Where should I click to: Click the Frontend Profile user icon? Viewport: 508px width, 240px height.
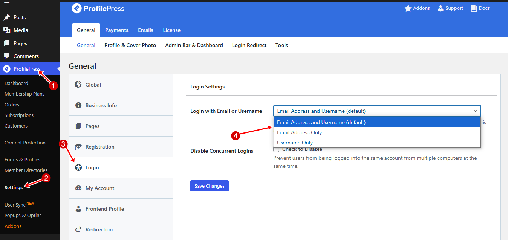[x=78, y=209]
